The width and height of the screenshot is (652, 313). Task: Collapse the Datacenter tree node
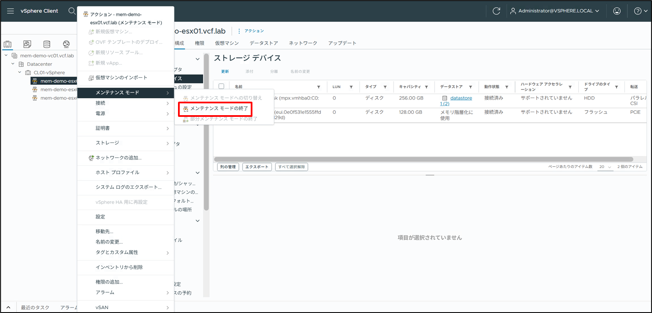(x=12, y=64)
